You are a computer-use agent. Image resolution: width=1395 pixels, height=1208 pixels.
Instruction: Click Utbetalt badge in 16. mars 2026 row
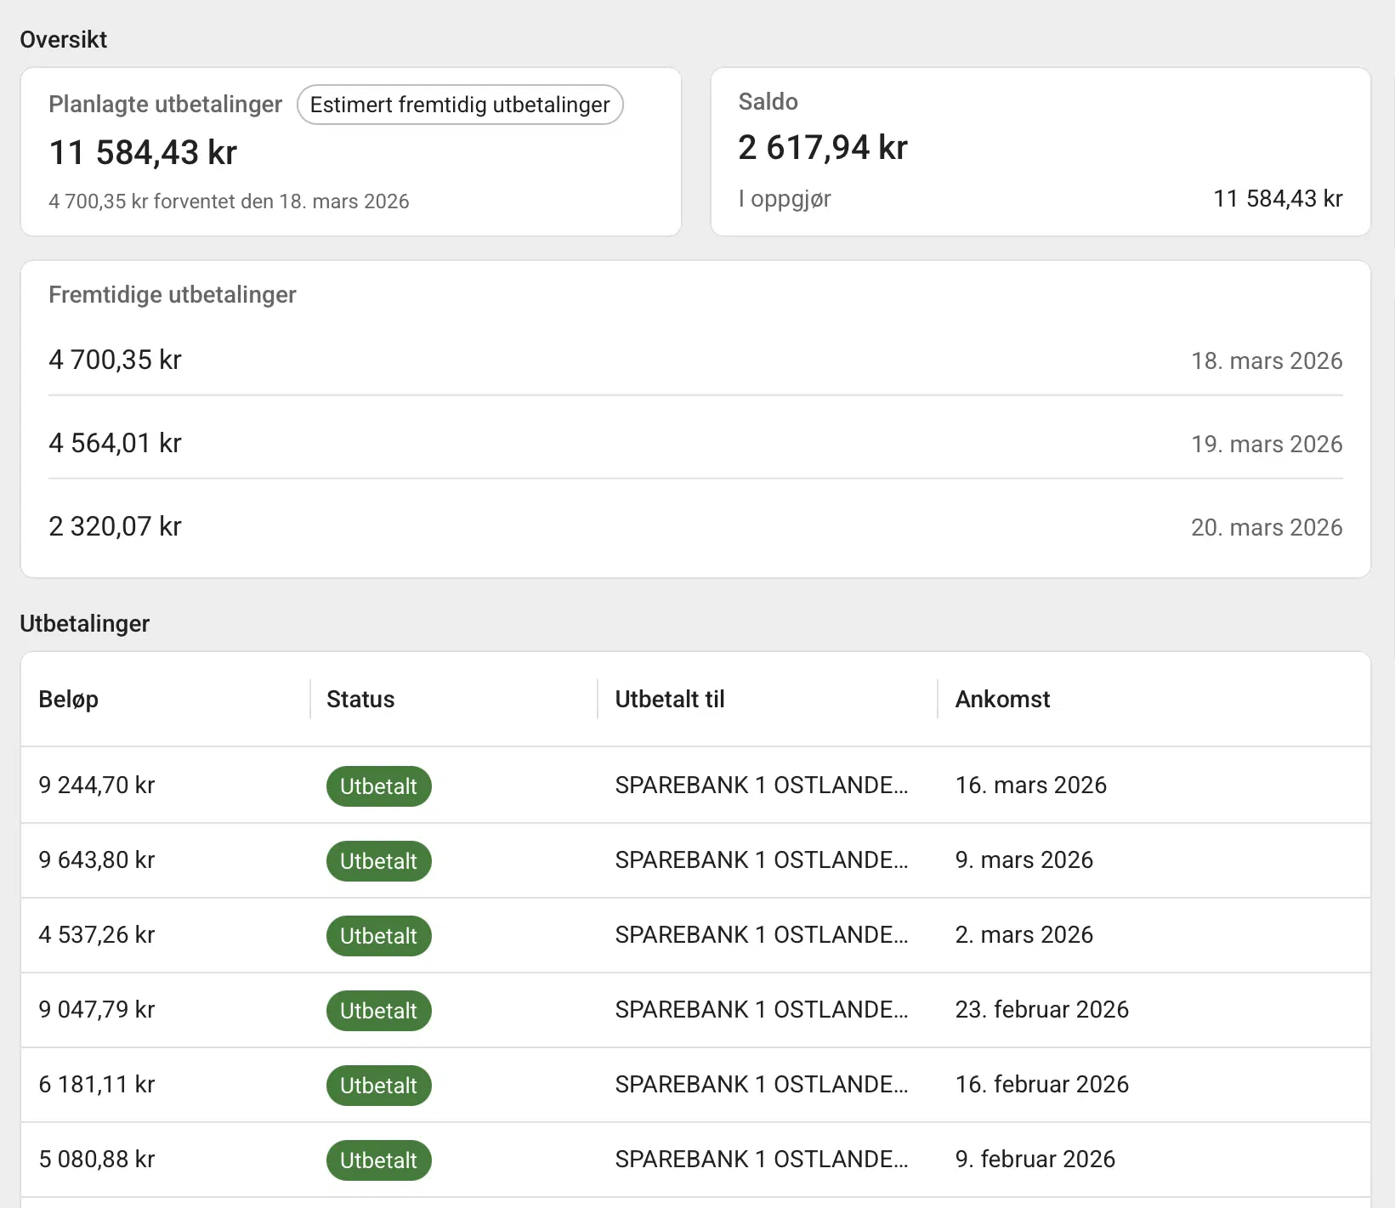coord(378,786)
